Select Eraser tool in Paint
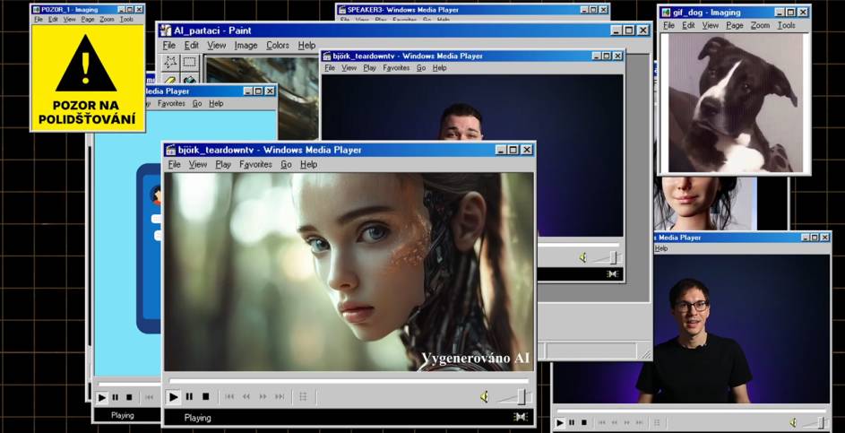This screenshot has height=433, width=845. tap(171, 80)
